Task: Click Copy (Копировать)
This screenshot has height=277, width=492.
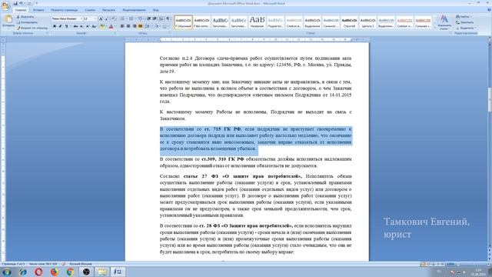Action: pos(27,22)
